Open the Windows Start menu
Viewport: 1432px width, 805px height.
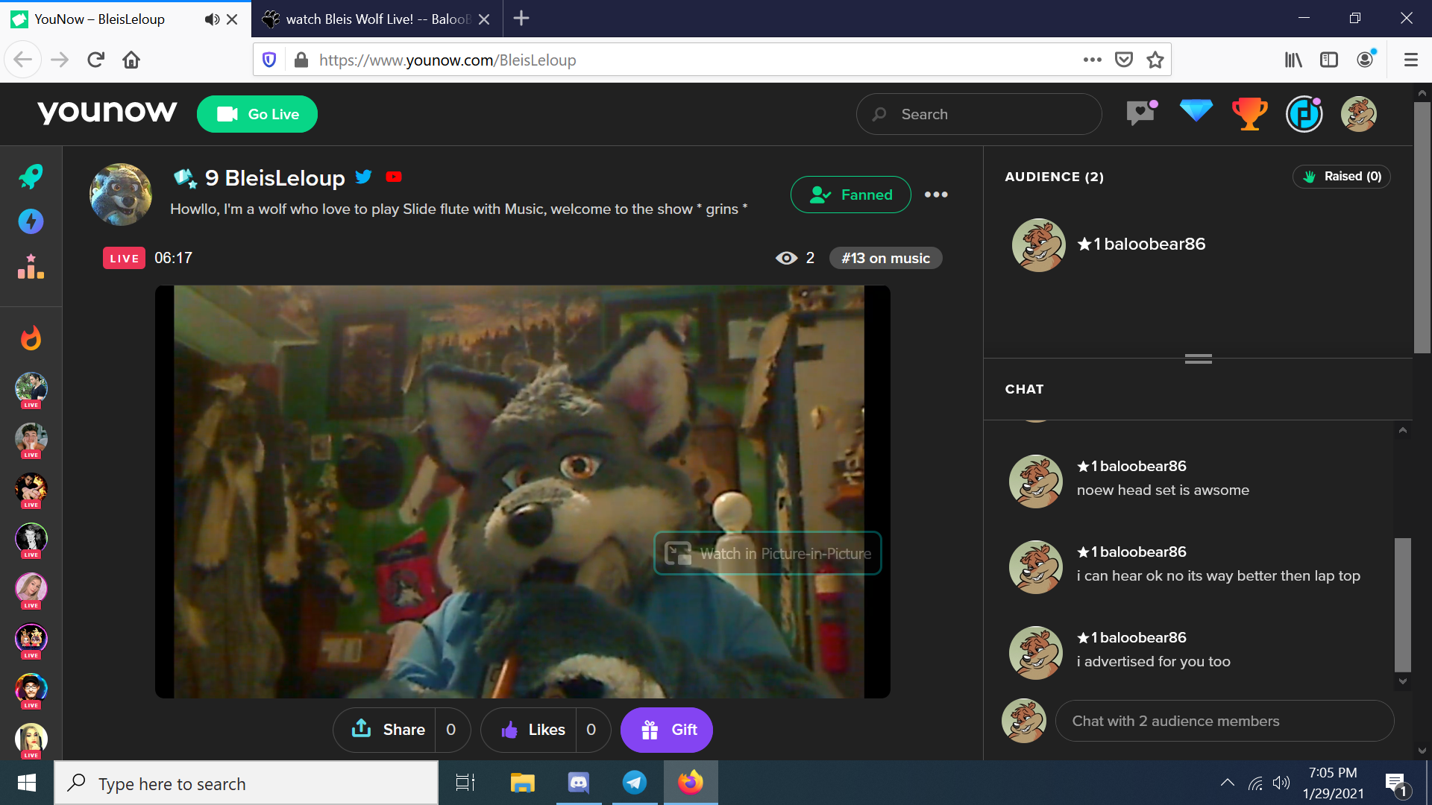27,783
